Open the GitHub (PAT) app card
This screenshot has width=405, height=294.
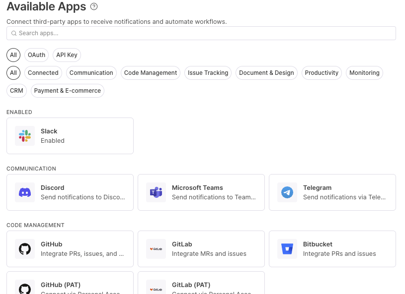click(x=70, y=283)
